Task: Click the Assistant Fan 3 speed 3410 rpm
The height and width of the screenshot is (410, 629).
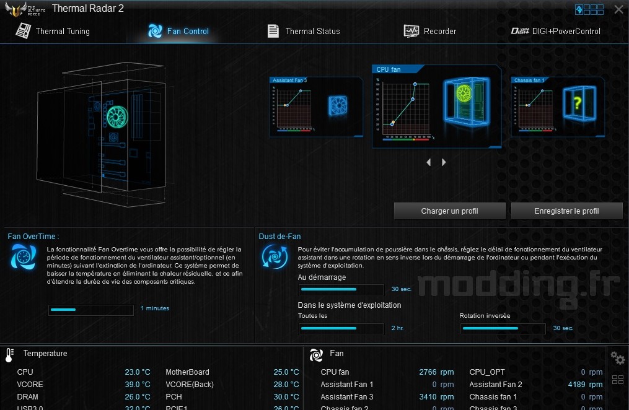Action: pos(436,397)
